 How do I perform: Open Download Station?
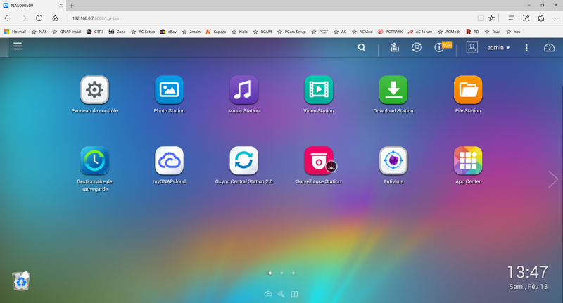tap(393, 90)
